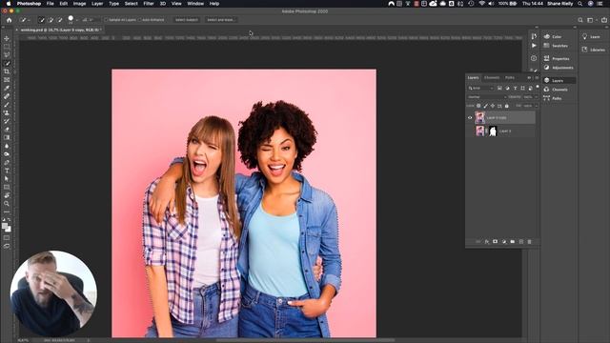
Task: Open the Filter menu
Action: click(x=149, y=4)
